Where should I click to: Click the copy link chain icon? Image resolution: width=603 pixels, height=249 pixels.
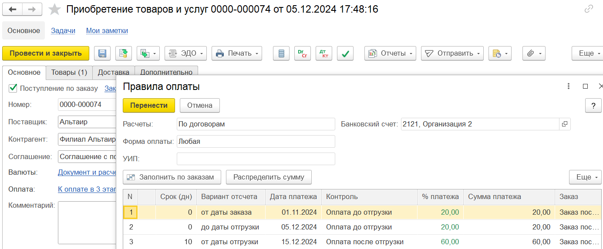pos(589,9)
